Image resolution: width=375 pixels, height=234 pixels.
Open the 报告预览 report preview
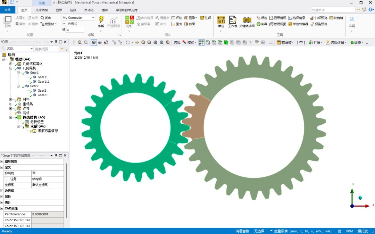(x=319, y=24)
